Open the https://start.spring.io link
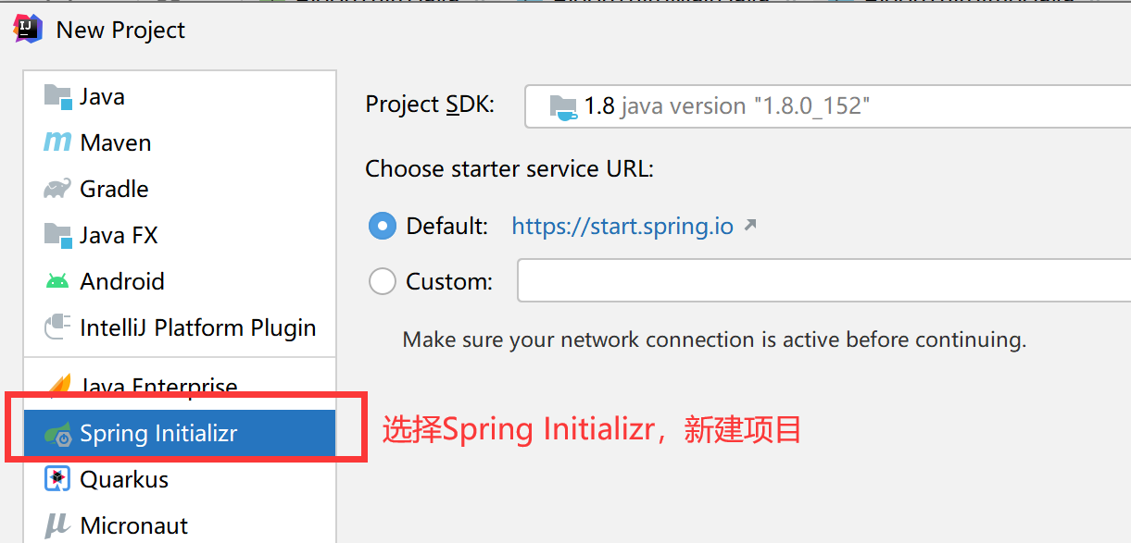1131x543 pixels. click(x=622, y=226)
